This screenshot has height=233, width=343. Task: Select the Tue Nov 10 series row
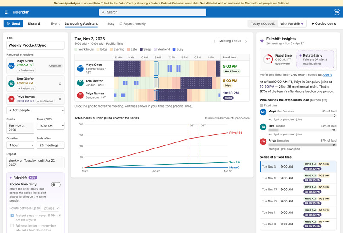[298, 178]
